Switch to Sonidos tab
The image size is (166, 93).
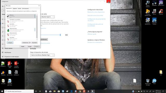coord(19,9)
